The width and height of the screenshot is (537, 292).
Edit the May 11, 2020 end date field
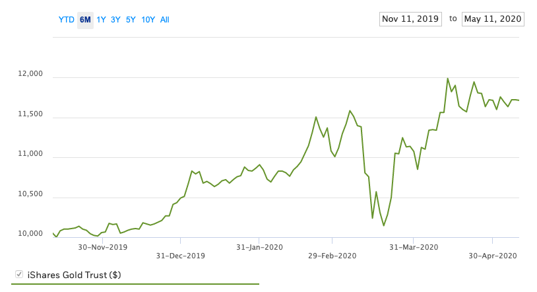coord(493,19)
